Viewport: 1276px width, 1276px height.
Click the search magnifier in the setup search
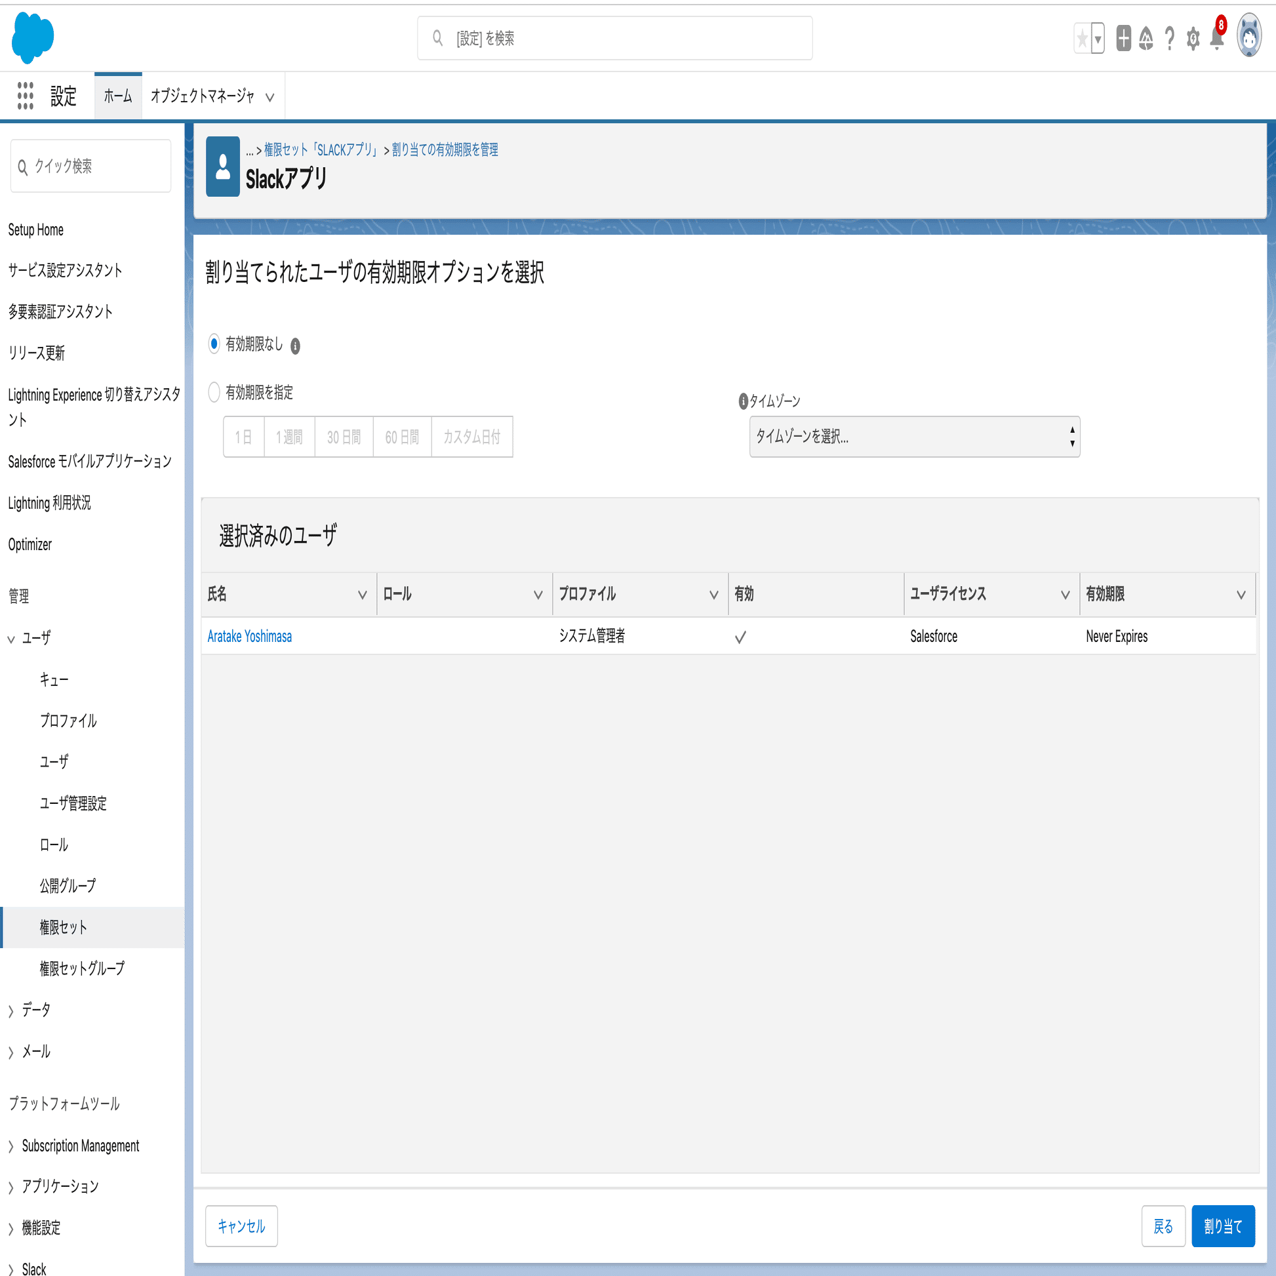(437, 38)
